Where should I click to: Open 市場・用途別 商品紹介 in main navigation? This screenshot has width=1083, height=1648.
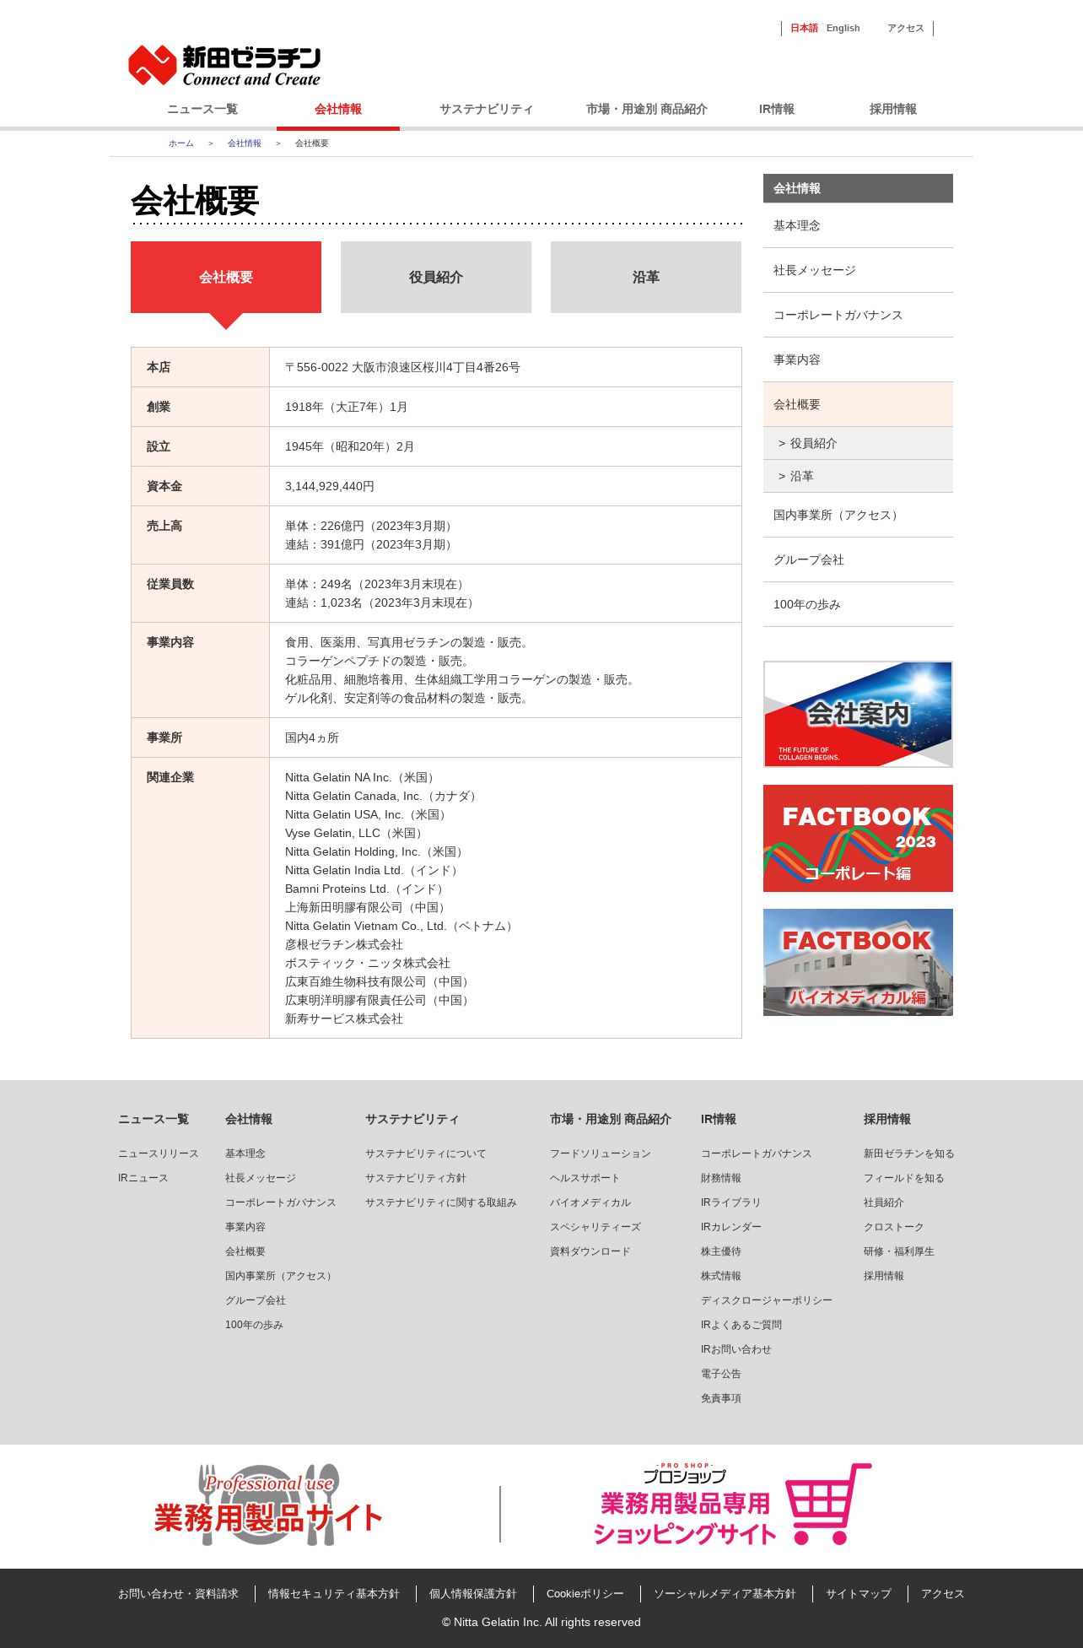[x=647, y=109]
